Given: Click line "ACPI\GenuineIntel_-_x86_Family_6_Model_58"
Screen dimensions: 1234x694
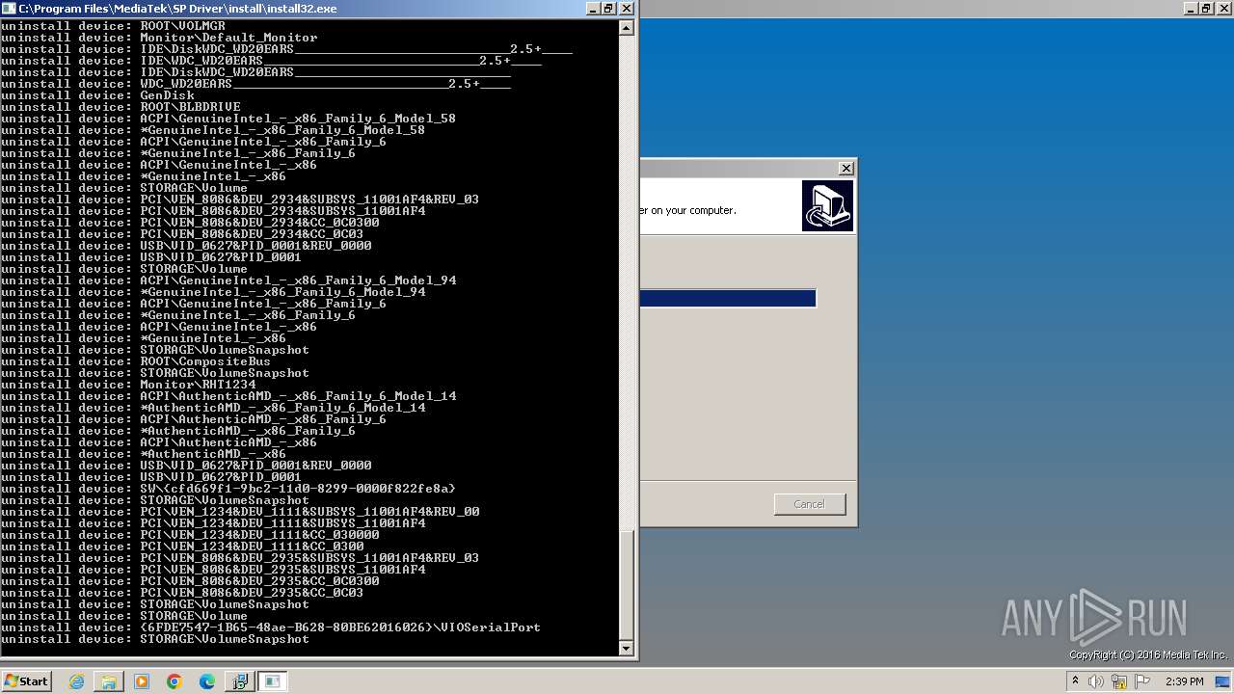Looking at the screenshot, I should (298, 119).
